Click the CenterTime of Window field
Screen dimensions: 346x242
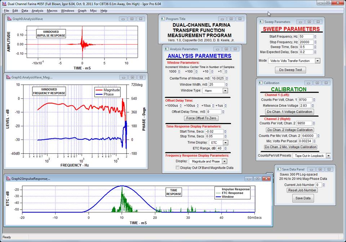[x=218, y=78]
